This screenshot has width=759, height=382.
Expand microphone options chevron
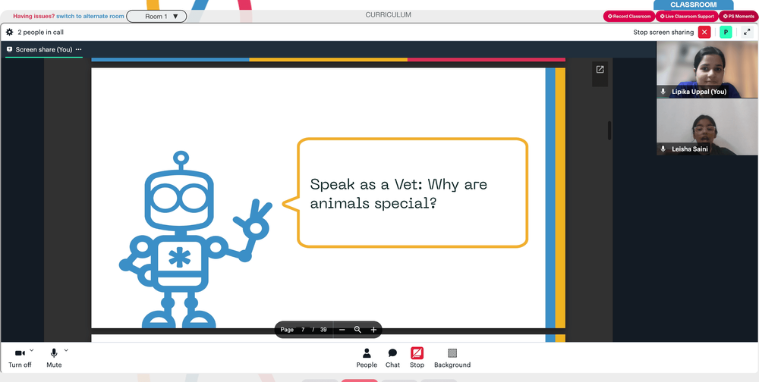66,350
